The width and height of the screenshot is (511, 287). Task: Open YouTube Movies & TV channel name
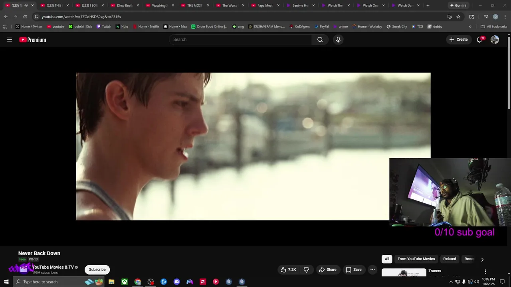(x=53, y=267)
